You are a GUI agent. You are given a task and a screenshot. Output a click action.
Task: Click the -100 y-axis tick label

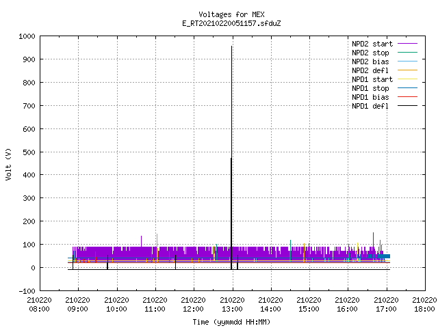coord(27,291)
